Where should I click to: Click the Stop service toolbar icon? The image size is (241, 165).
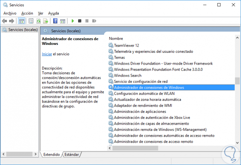pos(80,21)
